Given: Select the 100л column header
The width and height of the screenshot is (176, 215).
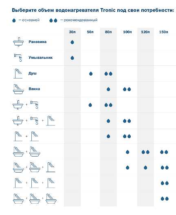Looking at the screenshot, I should coord(128,32).
